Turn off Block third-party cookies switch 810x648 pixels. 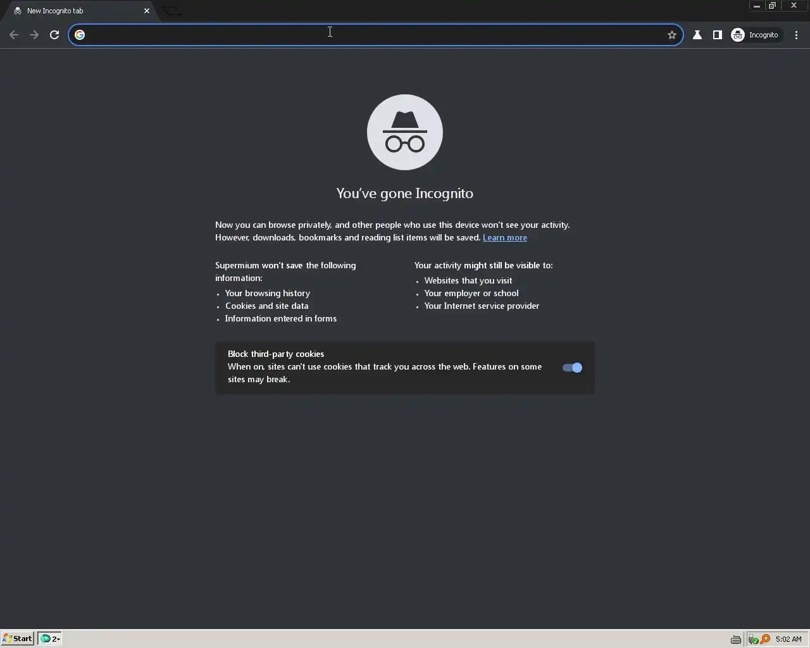[572, 368]
